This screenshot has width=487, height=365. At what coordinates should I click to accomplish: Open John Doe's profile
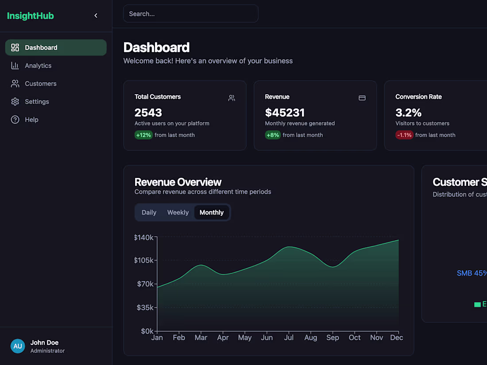(44, 346)
